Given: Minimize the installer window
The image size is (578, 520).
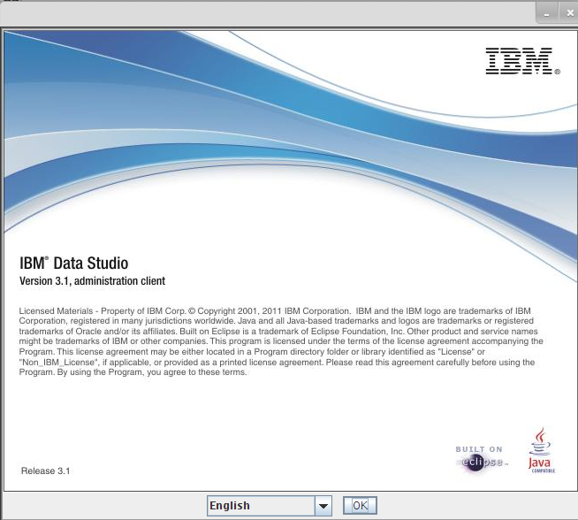Looking at the screenshot, I should pos(547,13).
